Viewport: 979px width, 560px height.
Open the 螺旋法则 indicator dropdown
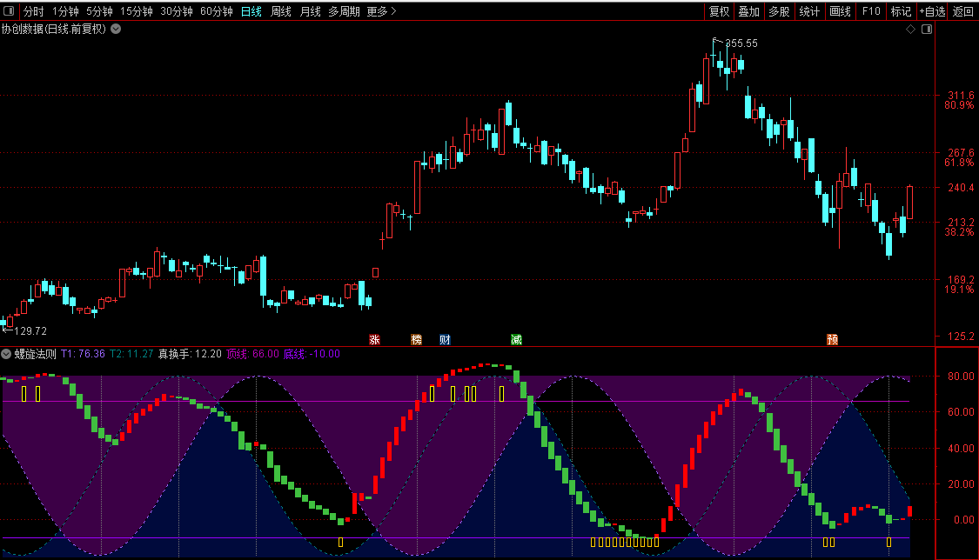click(6, 354)
